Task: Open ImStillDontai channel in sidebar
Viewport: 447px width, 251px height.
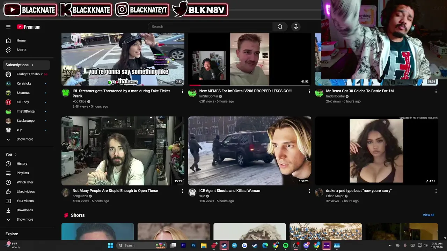Action: pos(27,112)
